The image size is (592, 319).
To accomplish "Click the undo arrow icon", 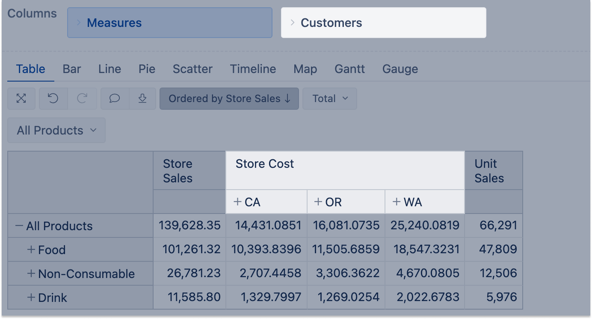I will [x=53, y=99].
